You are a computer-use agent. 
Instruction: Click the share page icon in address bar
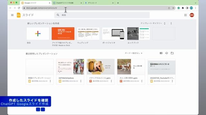(x=169, y=8)
